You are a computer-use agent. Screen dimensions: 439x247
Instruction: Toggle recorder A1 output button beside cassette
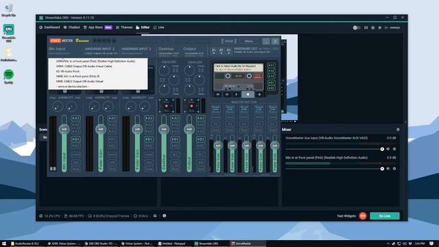[x=272, y=65]
